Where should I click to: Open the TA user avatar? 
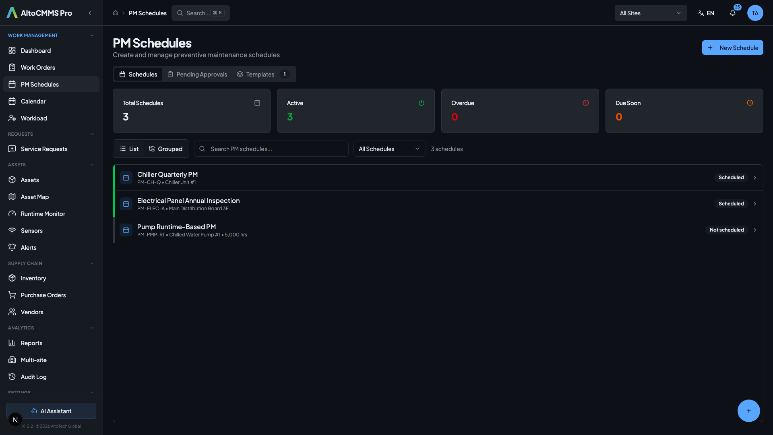[755, 13]
